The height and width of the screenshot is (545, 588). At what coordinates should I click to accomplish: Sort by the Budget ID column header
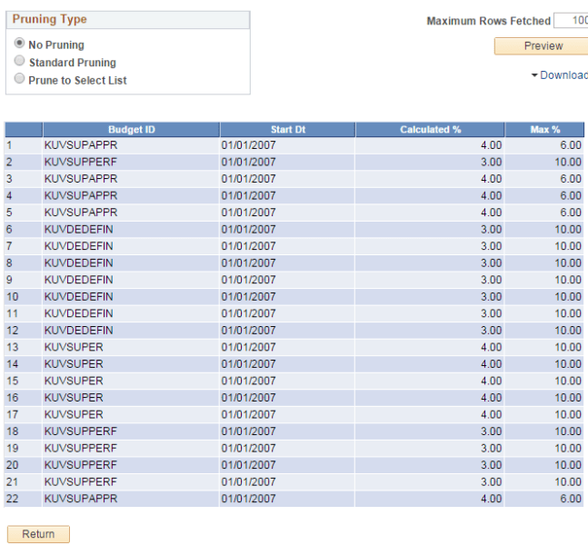pyautogui.click(x=131, y=130)
